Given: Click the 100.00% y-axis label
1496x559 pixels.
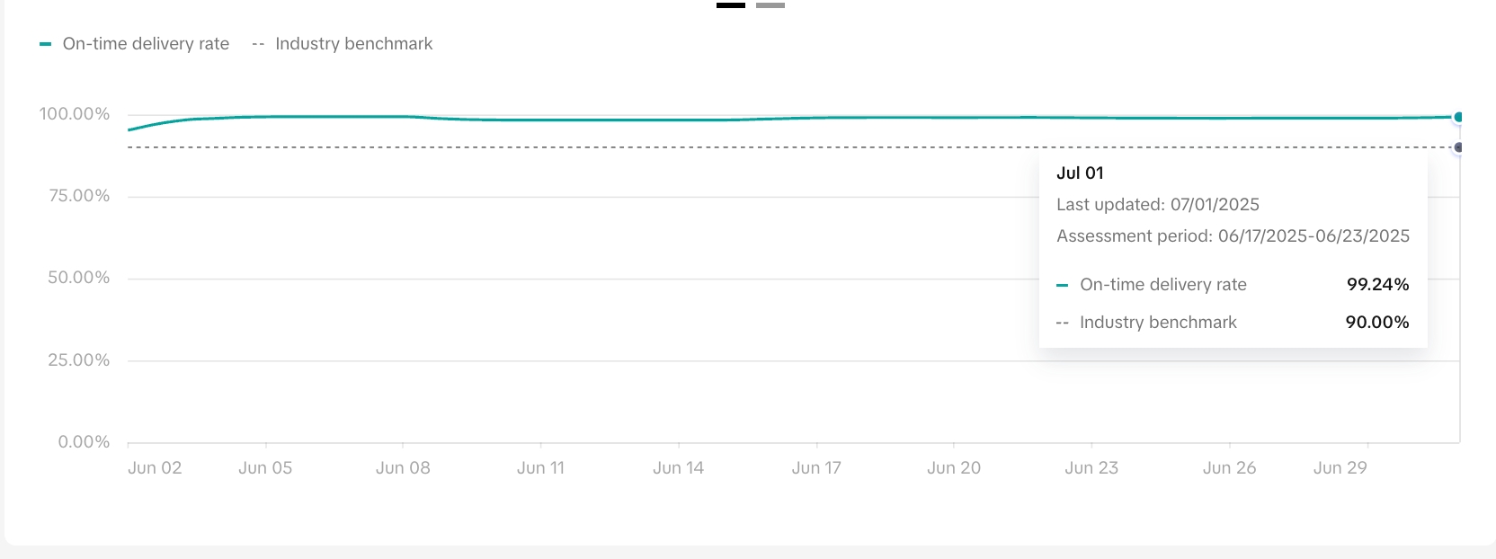Looking at the screenshot, I should (x=75, y=114).
